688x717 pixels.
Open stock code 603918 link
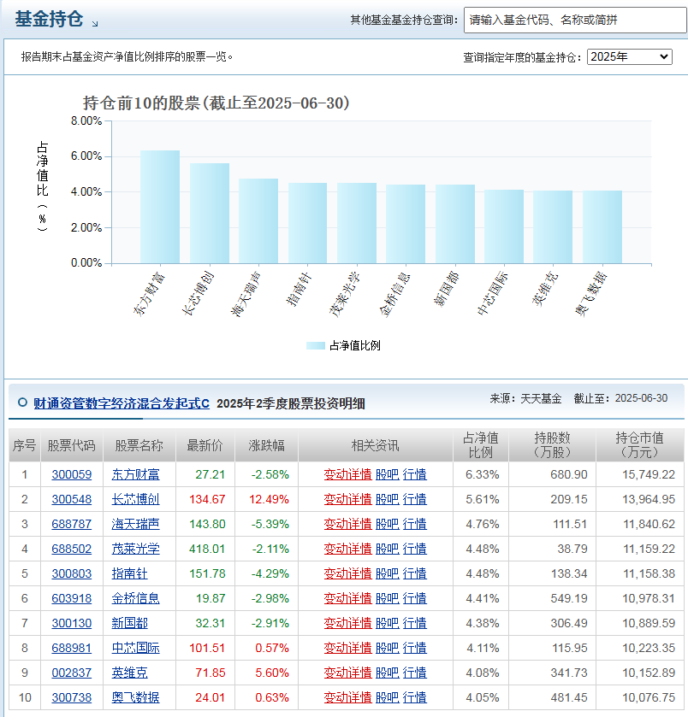coord(71,598)
